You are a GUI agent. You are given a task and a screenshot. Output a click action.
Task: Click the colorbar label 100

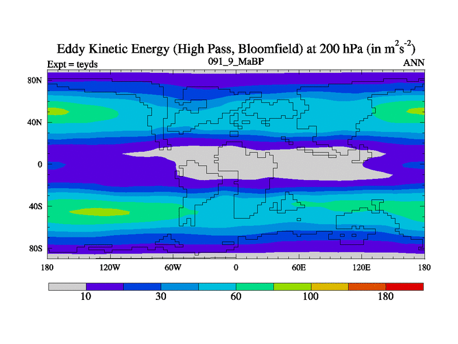tap(311, 296)
